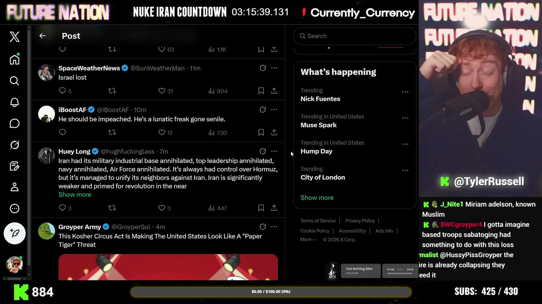Open Accessibility footer link
Screen dimensions: 542x304
point(352,231)
